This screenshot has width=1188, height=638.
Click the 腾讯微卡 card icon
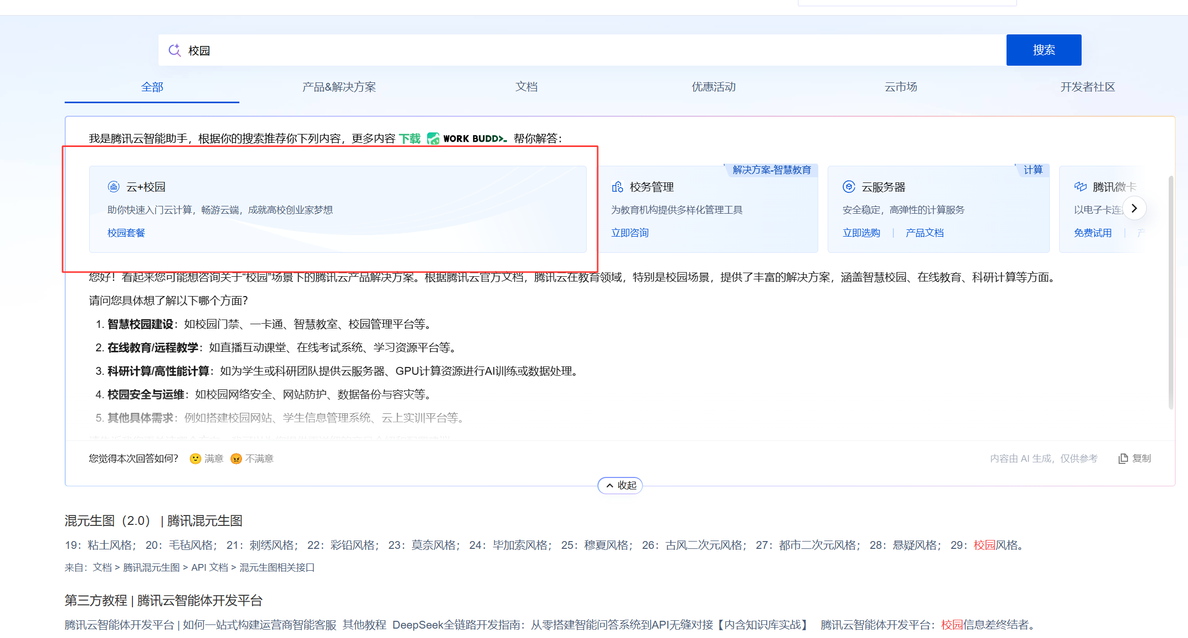[1081, 187]
